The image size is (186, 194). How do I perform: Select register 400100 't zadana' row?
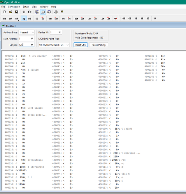pos(115,129)
